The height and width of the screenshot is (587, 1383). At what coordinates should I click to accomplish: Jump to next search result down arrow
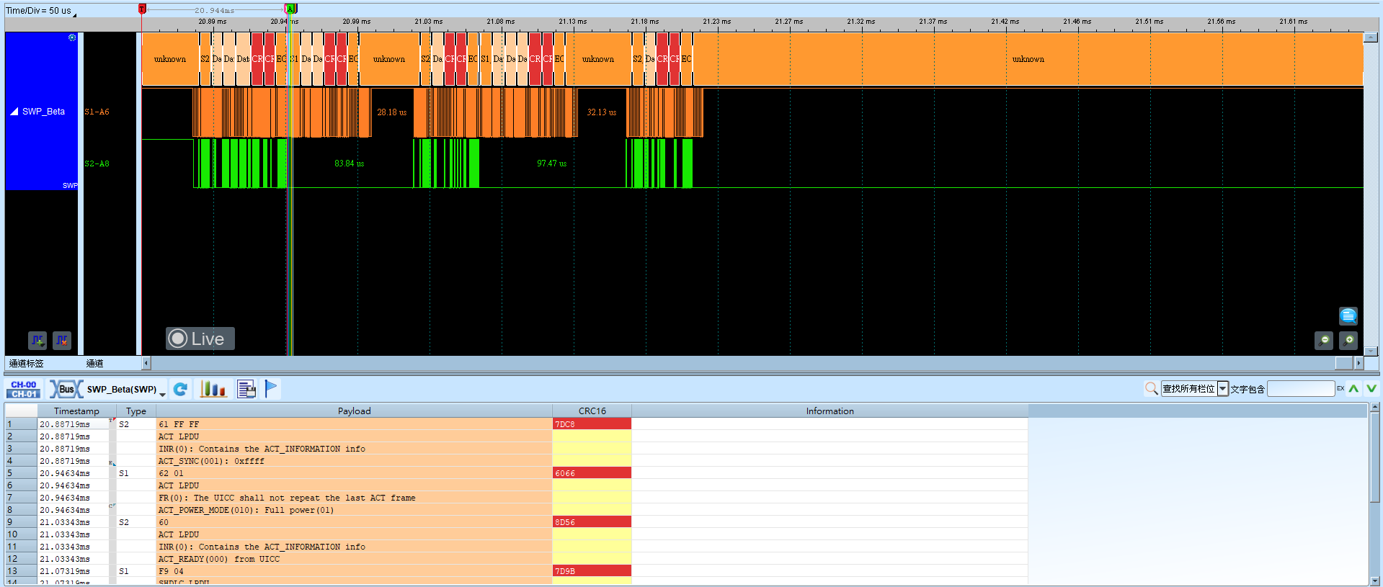(x=1371, y=389)
